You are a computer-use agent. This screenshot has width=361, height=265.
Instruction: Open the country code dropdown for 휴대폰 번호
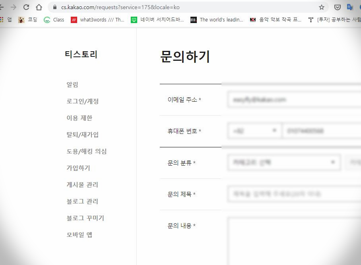[254, 131]
